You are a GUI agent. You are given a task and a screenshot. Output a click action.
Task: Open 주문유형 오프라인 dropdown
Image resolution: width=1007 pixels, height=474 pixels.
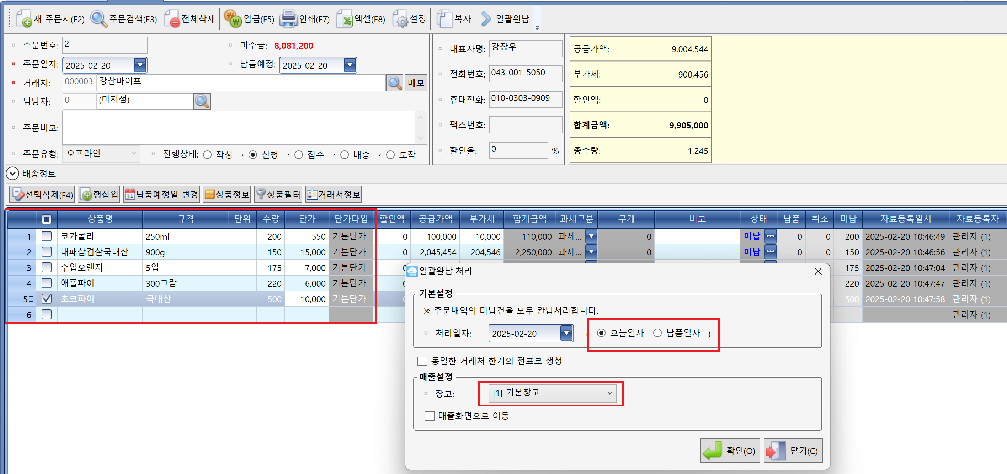pos(101,154)
